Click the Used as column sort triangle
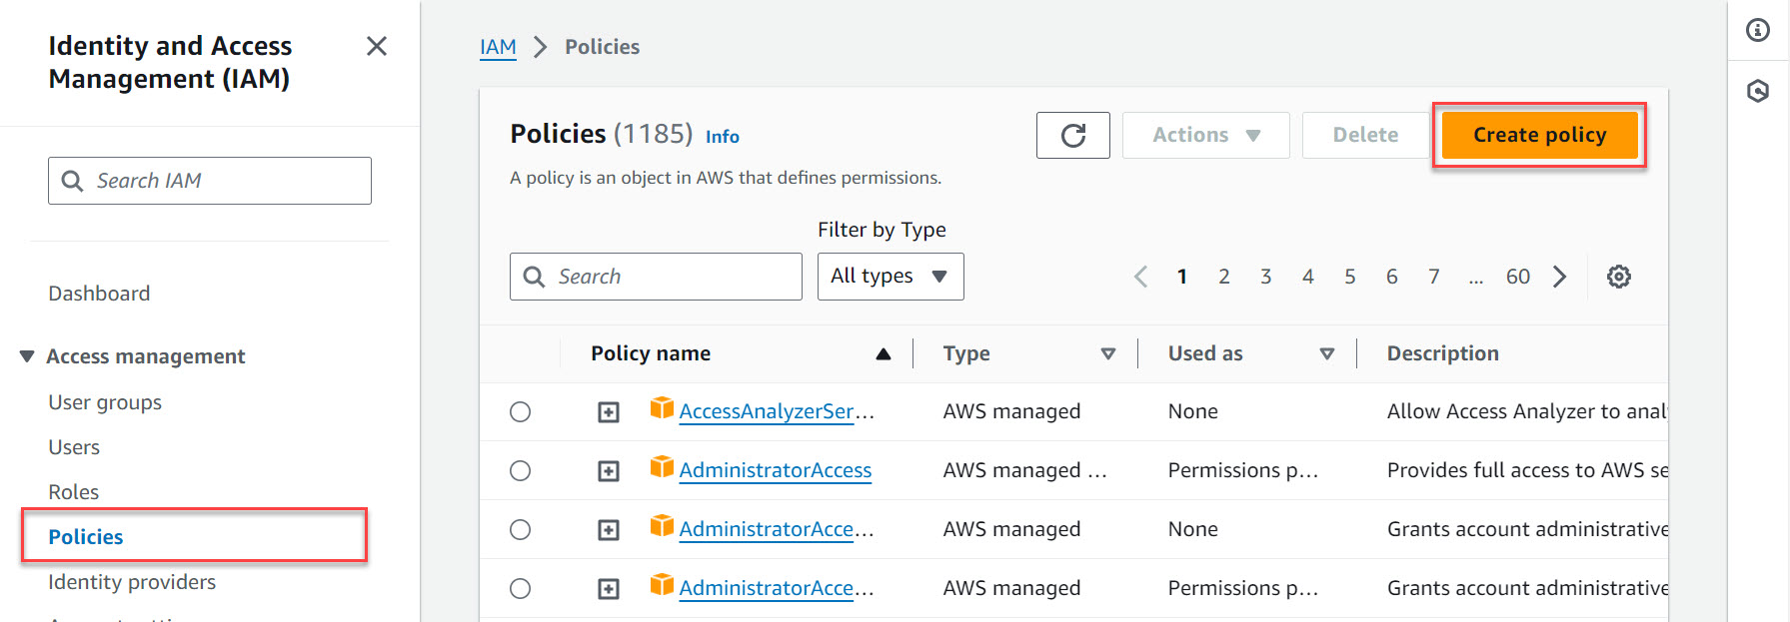 (1326, 354)
